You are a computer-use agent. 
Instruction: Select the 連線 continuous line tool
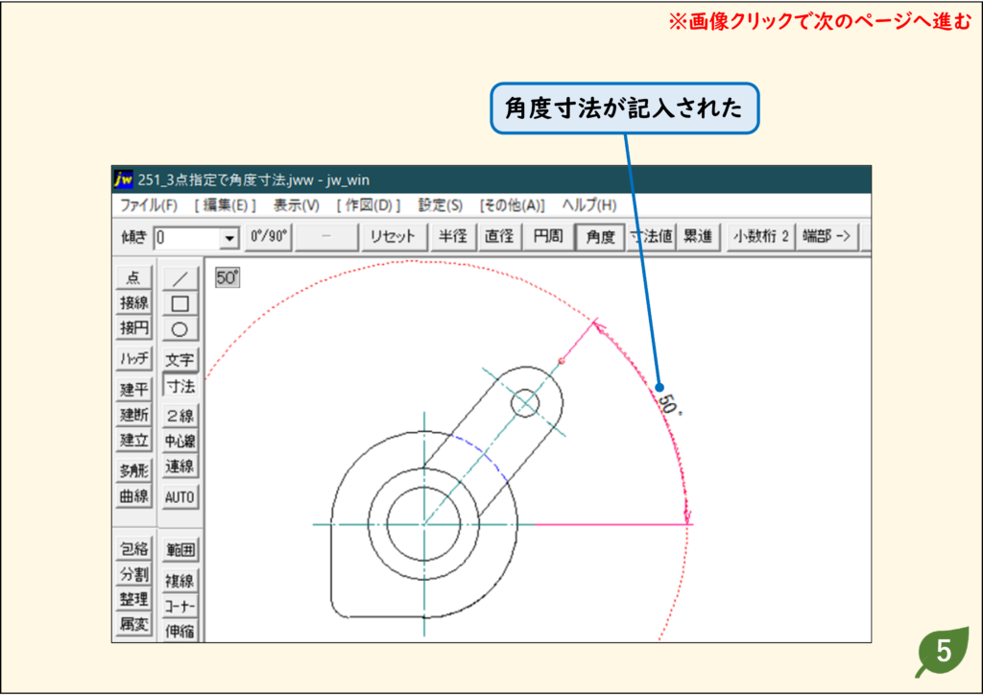pos(180,467)
